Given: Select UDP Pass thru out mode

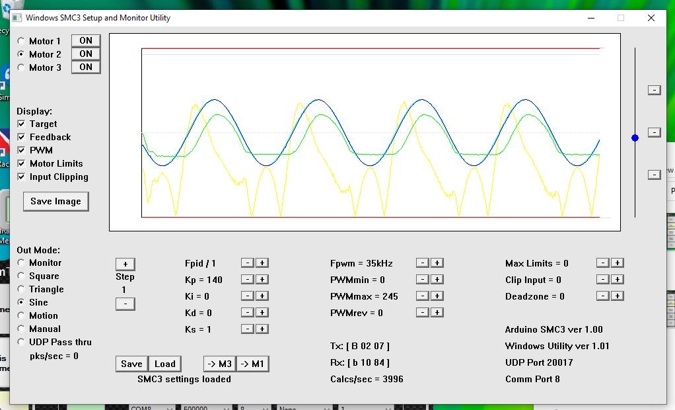Looking at the screenshot, I should click(x=21, y=342).
